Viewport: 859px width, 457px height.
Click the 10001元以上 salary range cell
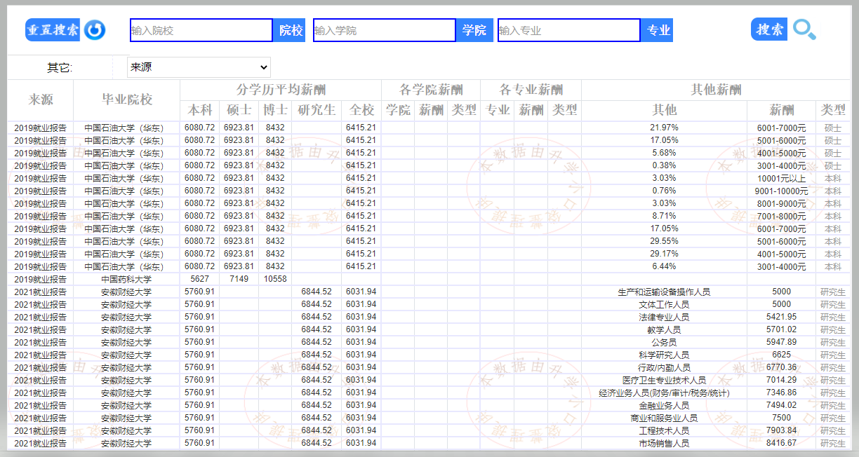tap(781, 178)
